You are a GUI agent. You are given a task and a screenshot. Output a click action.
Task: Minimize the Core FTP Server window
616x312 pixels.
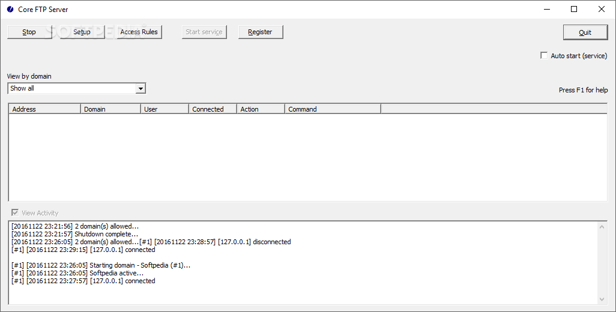[x=547, y=9]
